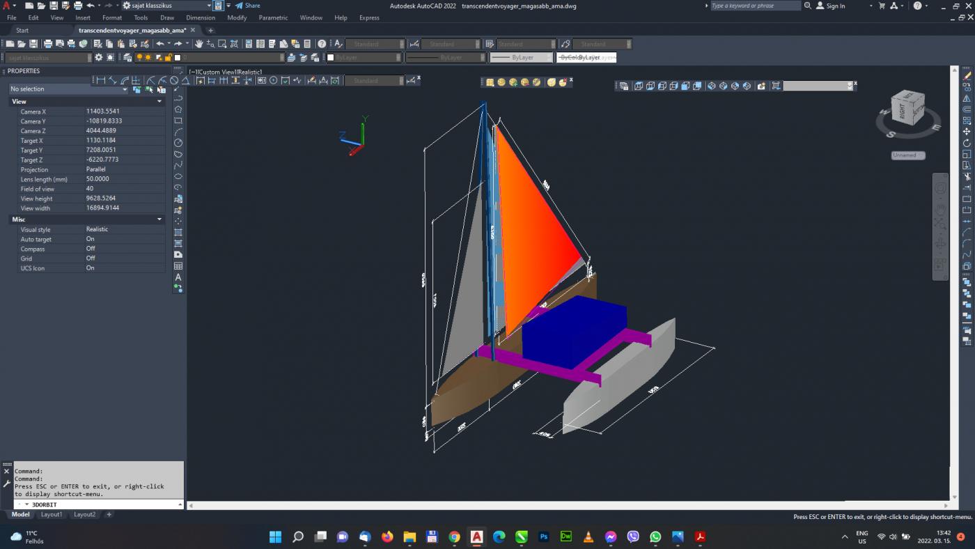Viewport: 975px width, 549px height.
Task: Click the Share button
Action: (x=247, y=6)
